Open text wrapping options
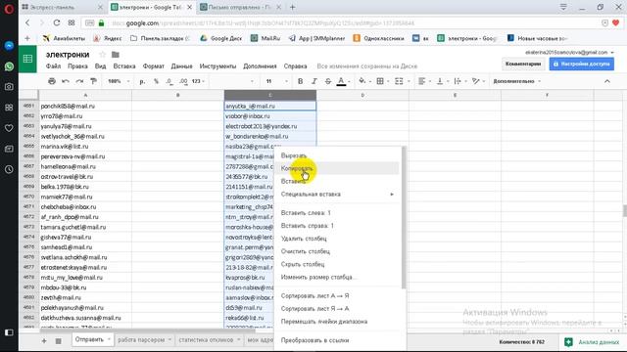 (458, 81)
